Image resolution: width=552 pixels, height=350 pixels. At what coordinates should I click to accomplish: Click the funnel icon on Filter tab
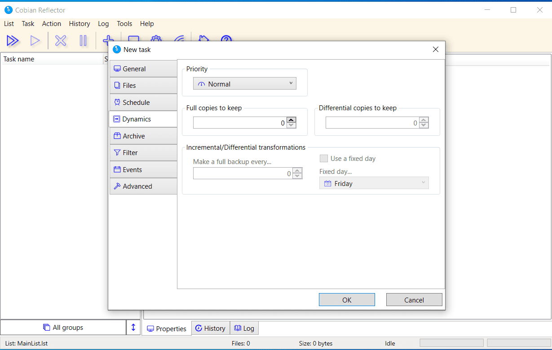point(117,153)
